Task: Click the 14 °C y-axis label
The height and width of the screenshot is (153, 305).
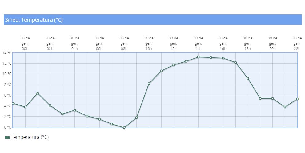Action: (x=7, y=53)
